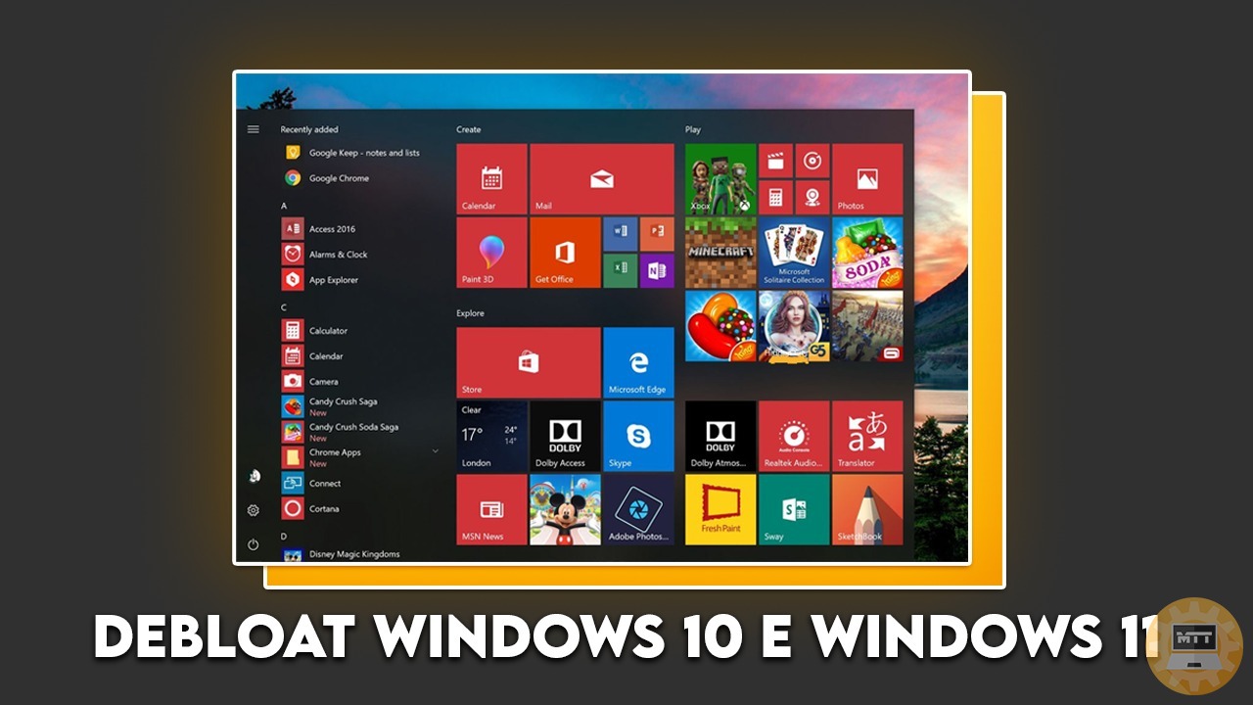
Task: Open the Excel small tile
Action: pos(621,270)
